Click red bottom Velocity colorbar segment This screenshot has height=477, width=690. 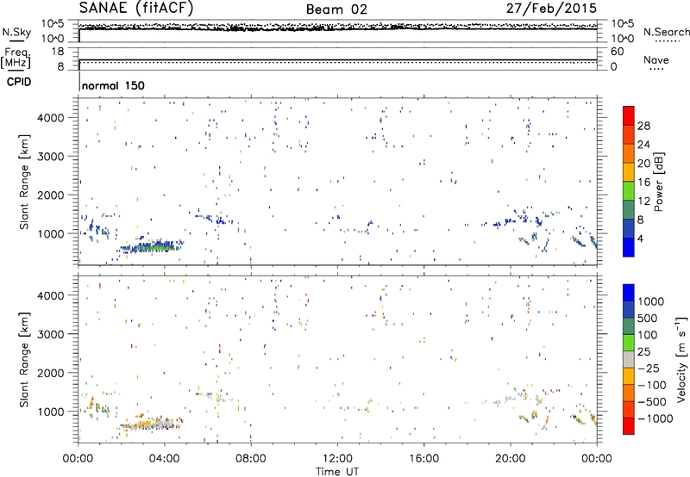coord(629,426)
